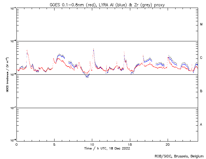
Task: Click the 5 hour tick label
Action: tap(54, 144)
